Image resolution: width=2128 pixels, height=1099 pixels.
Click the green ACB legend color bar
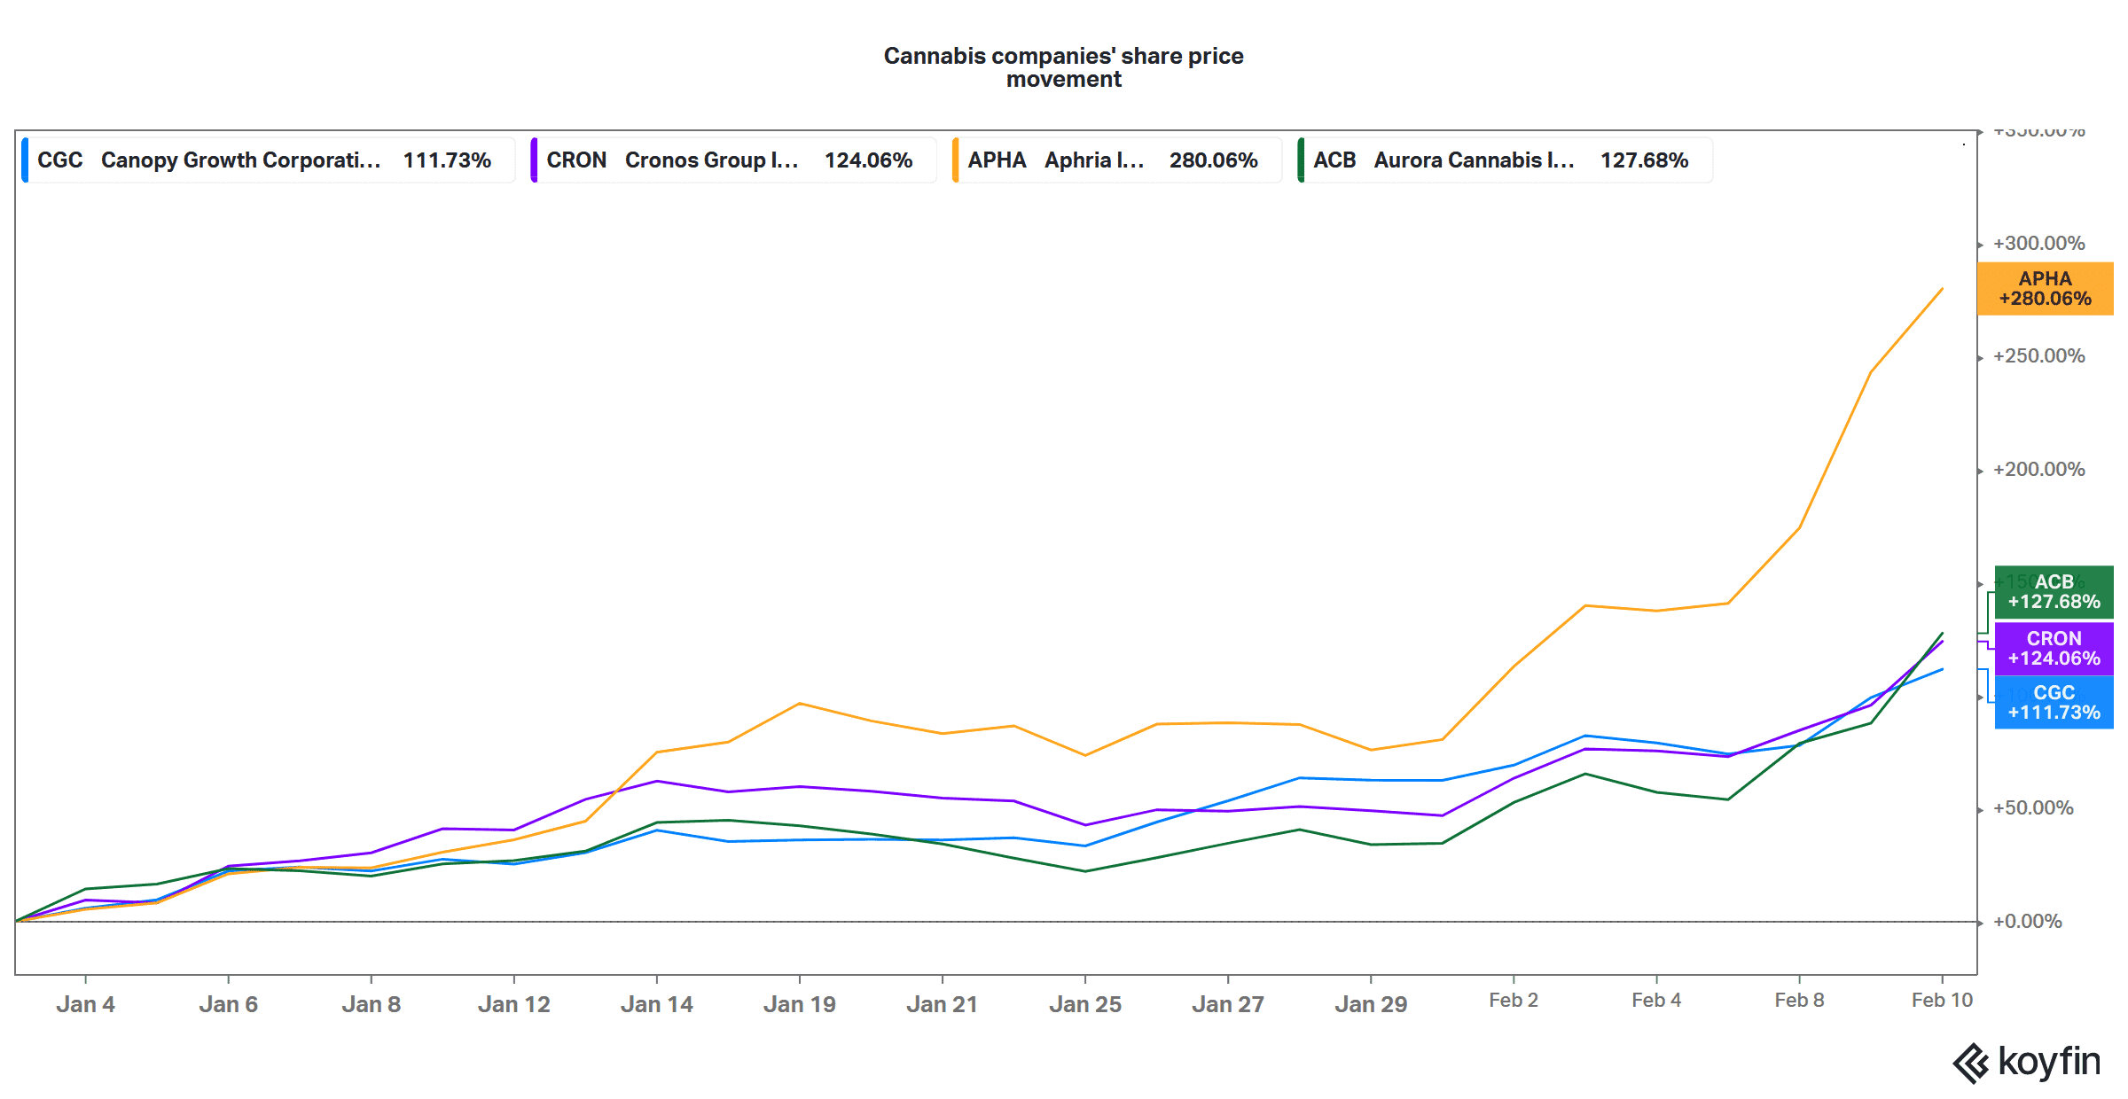point(1301,160)
